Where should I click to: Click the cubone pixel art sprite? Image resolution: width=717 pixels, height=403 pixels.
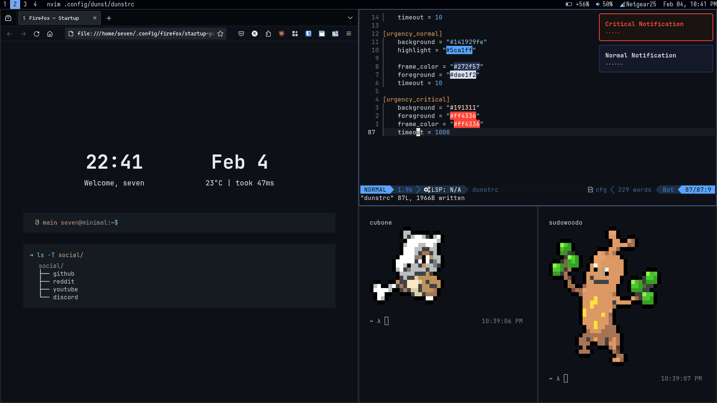click(x=407, y=265)
